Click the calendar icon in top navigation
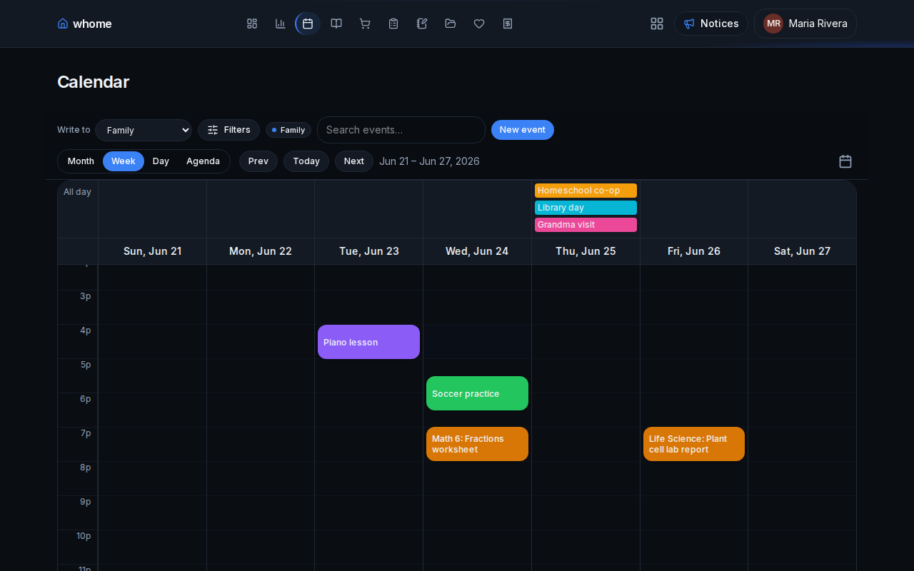The height and width of the screenshot is (571, 914). (308, 24)
